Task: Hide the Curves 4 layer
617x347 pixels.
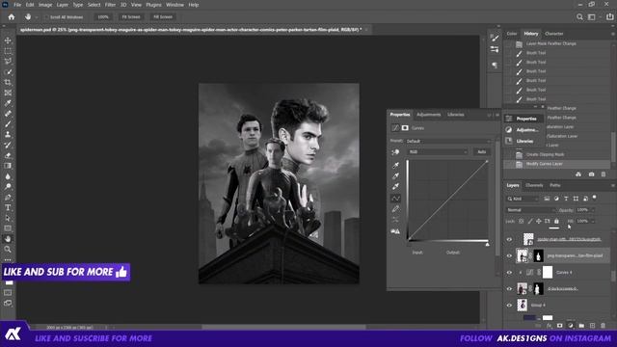Action: (509, 272)
